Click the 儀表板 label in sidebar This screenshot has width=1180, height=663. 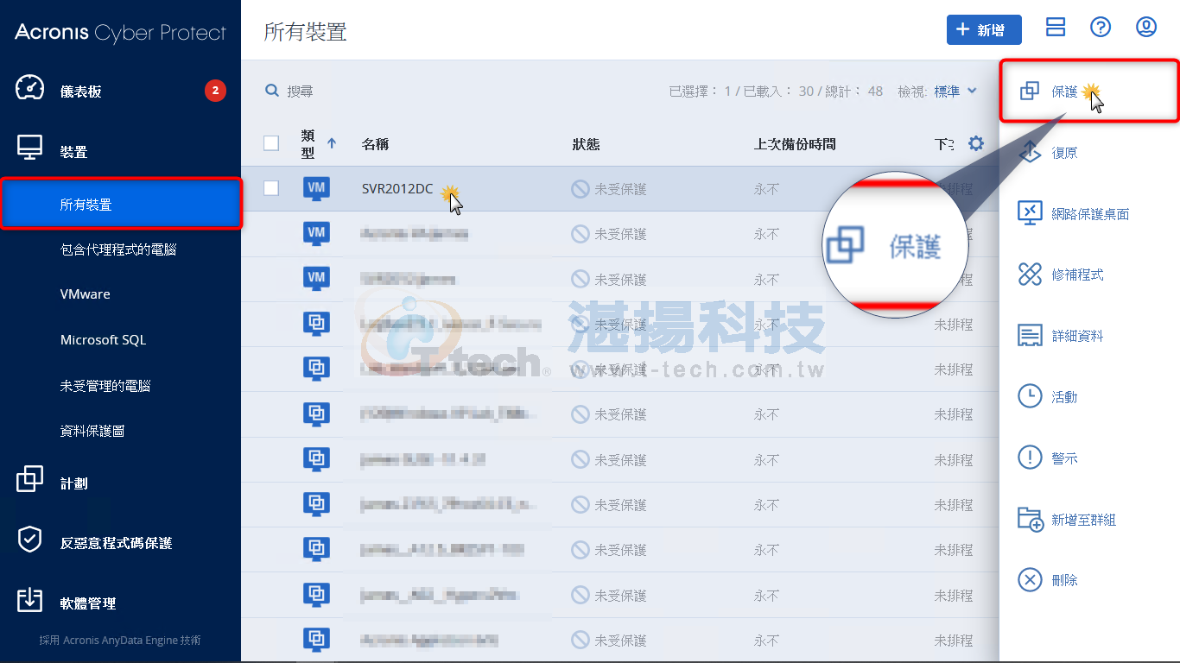point(80,92)
